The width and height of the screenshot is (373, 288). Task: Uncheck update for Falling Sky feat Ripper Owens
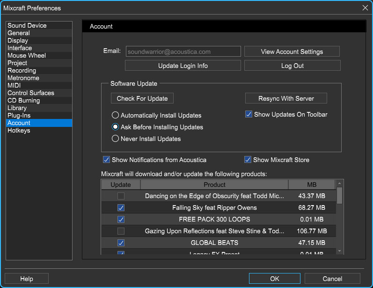(121, 207)
